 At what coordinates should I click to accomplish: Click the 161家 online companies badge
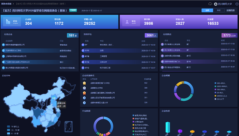pyautogui.click(x=72, y=35)
